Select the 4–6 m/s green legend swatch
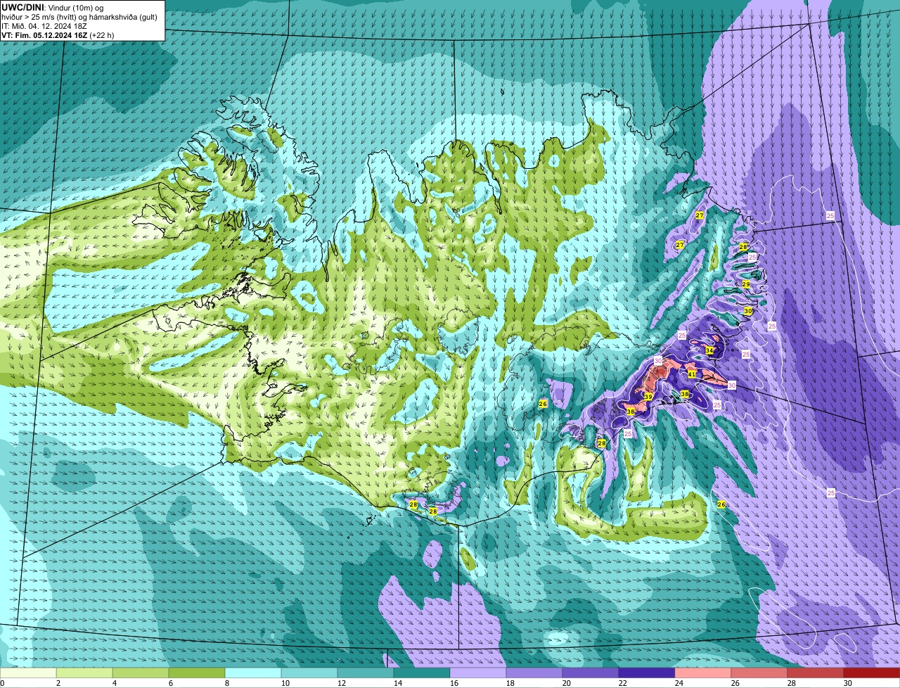Screen dimensions: 900x688 tap(141, 673)
